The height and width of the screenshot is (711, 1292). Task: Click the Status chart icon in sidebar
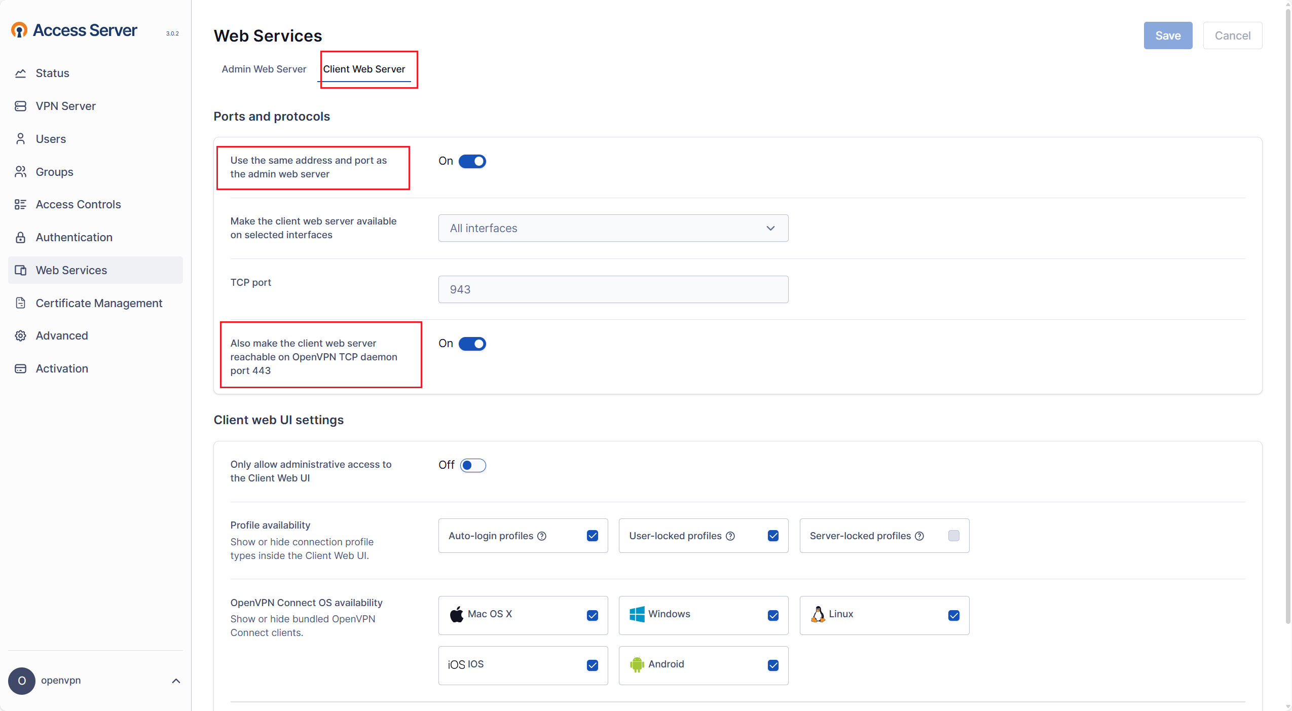tap(20, 73)
